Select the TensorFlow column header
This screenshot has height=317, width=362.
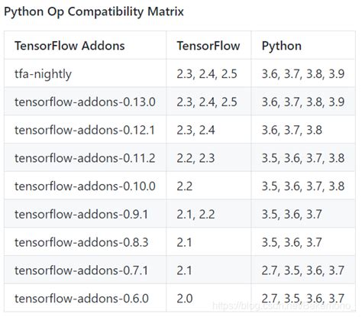pos(208,45)
